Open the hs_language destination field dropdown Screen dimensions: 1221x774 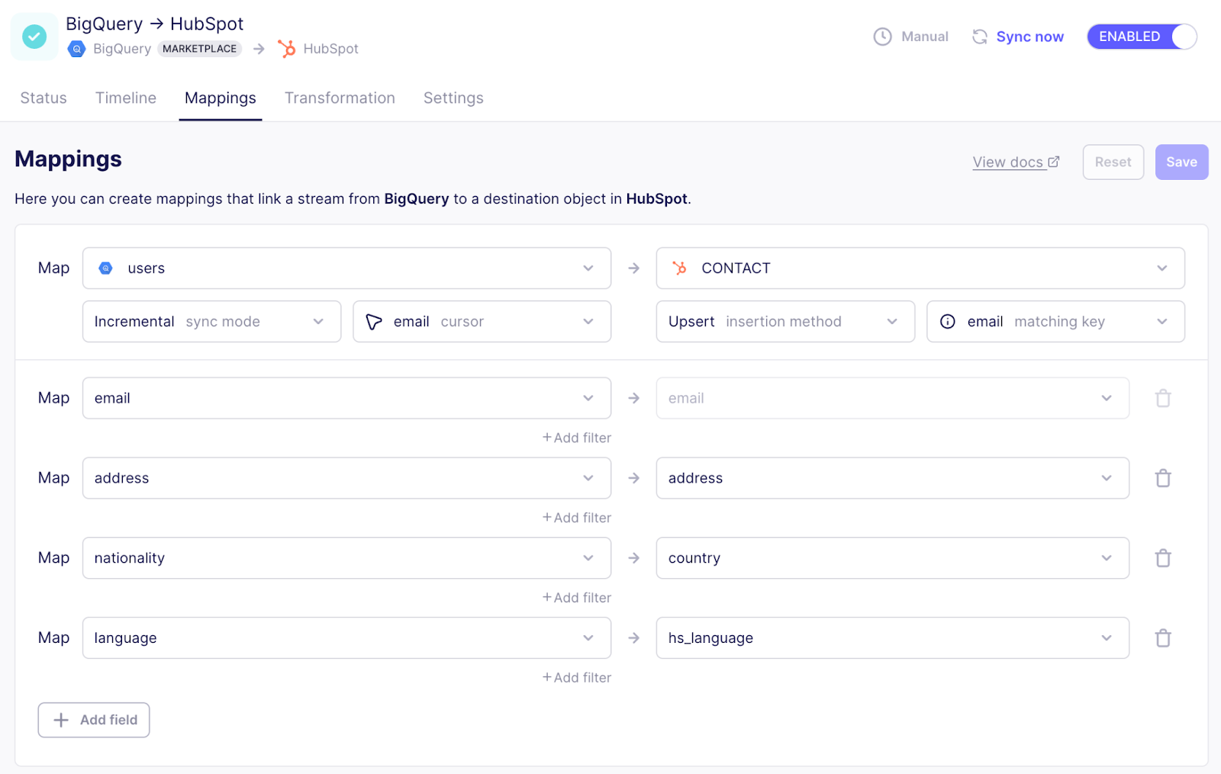click(x=892, y=638)
